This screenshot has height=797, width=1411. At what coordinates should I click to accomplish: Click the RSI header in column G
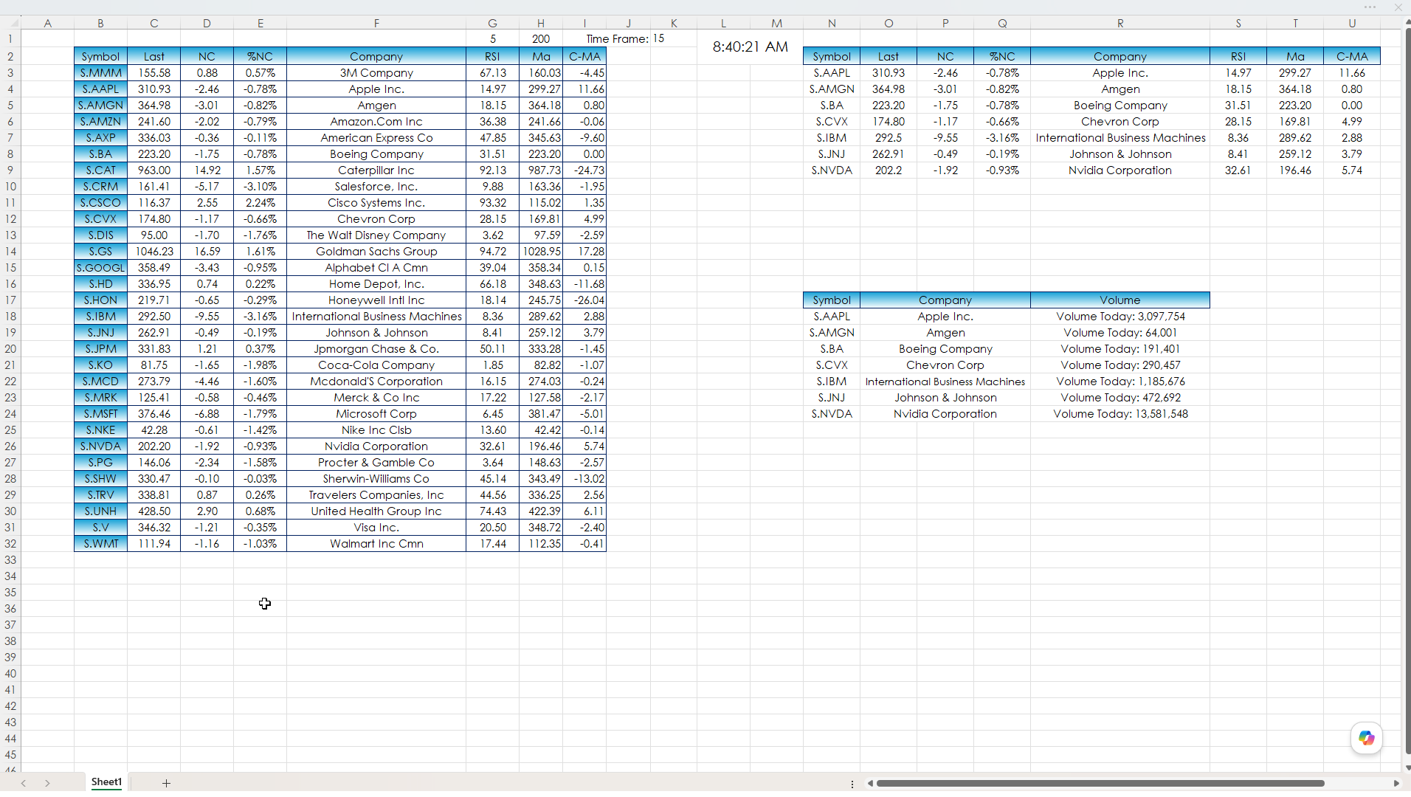tap(492, 56)
